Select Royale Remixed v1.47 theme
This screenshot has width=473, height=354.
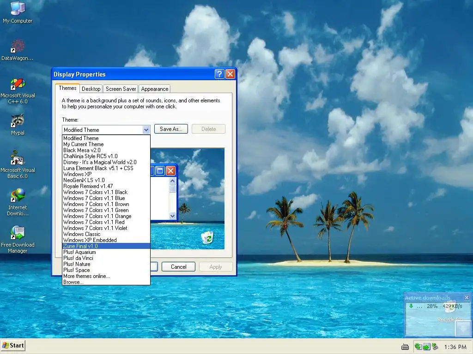click(106, 186)
